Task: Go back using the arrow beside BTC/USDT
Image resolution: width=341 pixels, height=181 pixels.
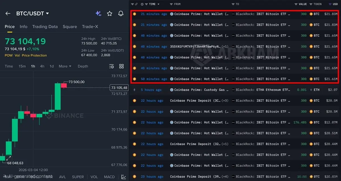Action: point(8,14)
